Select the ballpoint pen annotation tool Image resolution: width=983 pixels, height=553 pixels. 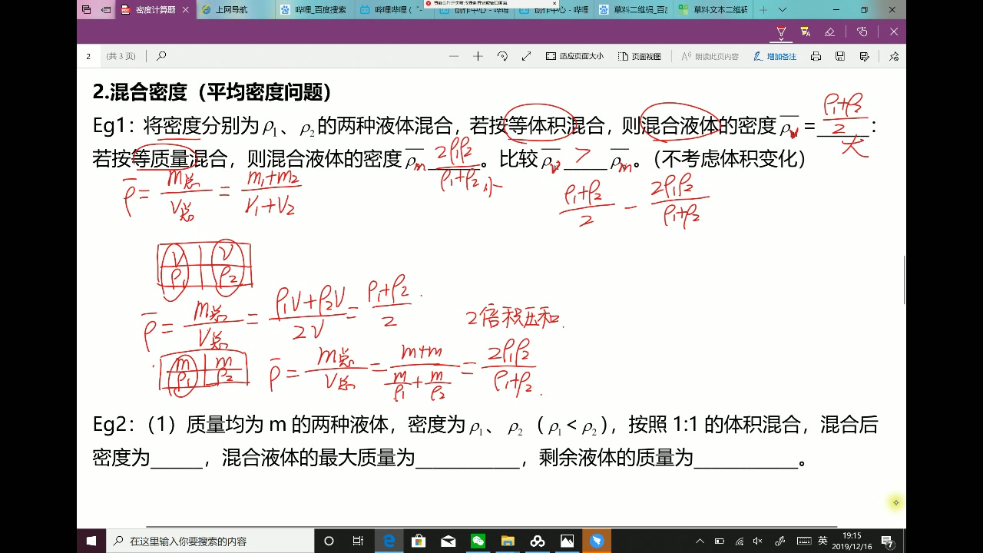[781, 31]
